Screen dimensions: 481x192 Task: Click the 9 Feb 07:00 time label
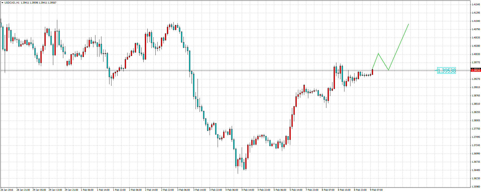point(376,190)
